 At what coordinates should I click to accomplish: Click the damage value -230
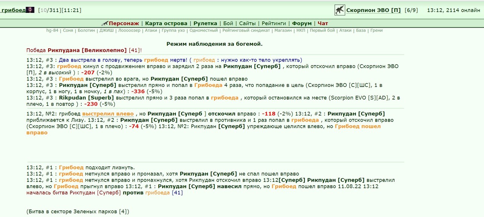91,104
